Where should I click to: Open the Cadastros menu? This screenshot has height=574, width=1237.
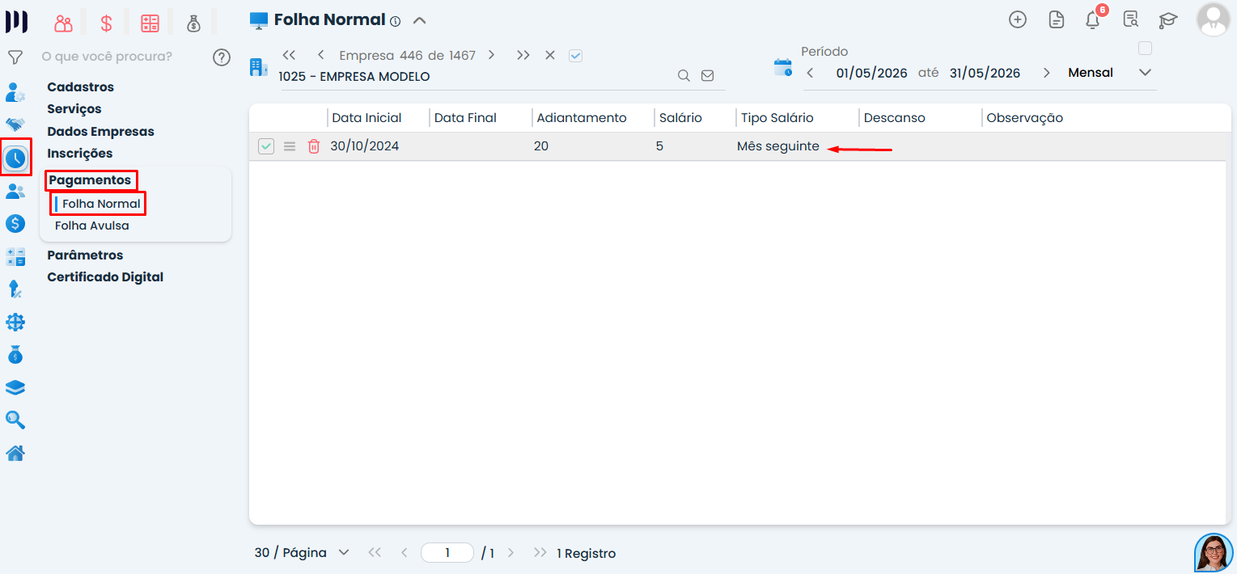click(x=81, y=87)
